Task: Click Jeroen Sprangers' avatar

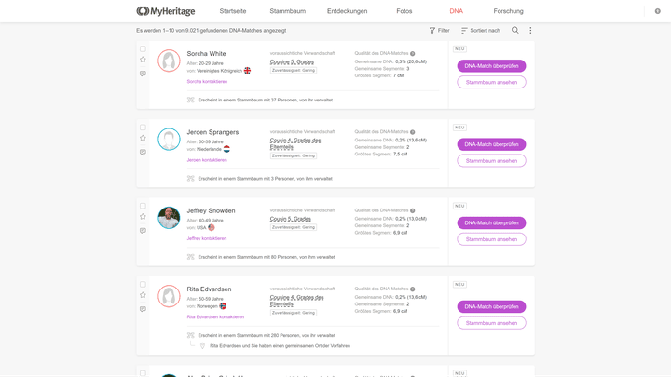Action: 169,140
